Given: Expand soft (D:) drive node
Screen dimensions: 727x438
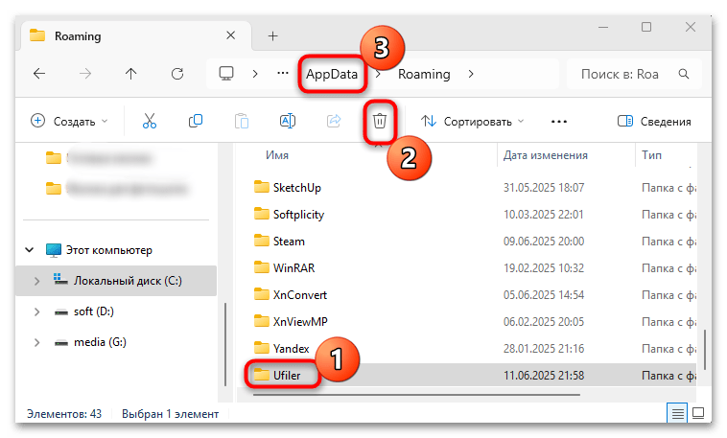Looking at the screenshot, I should click(x=36, y=311).
